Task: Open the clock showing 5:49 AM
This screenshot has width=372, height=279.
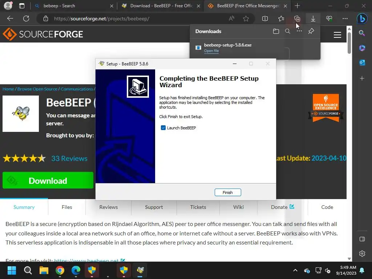Action: pos(346,270)
